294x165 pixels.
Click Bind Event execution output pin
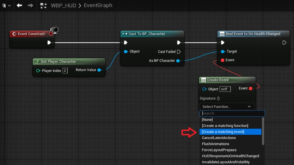(284, 42)
